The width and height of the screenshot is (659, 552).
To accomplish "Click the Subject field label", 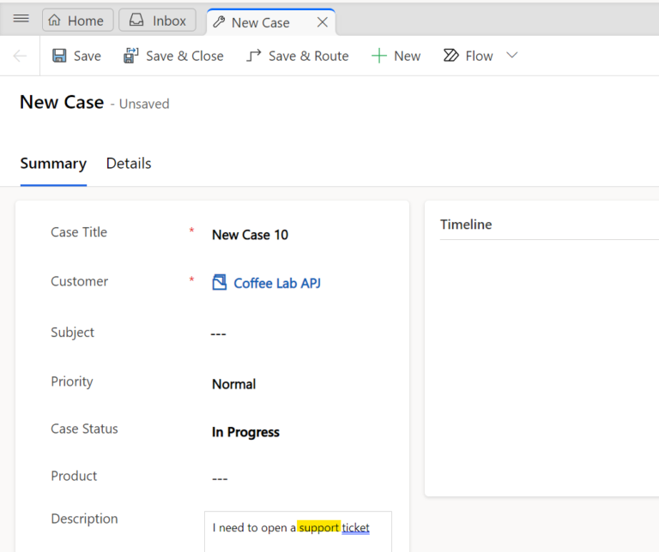I will pos(72,332).
